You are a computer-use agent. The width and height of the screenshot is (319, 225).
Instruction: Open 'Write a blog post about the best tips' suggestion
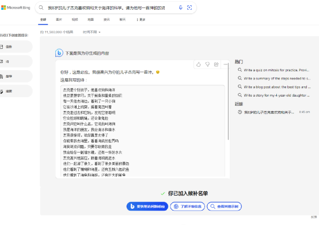274,87
